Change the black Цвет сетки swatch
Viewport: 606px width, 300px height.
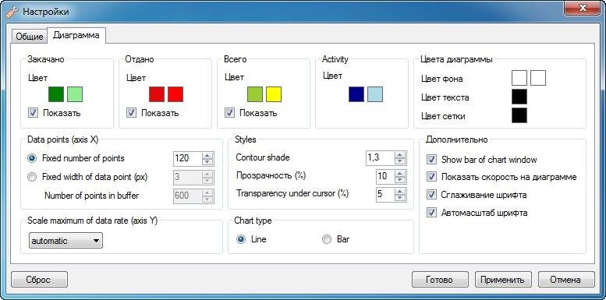click(519, 115)
